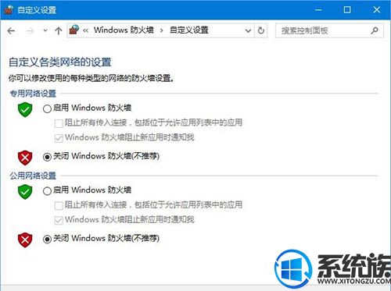Focus the 搜索控制面板 search box

[x=329, y=30]
